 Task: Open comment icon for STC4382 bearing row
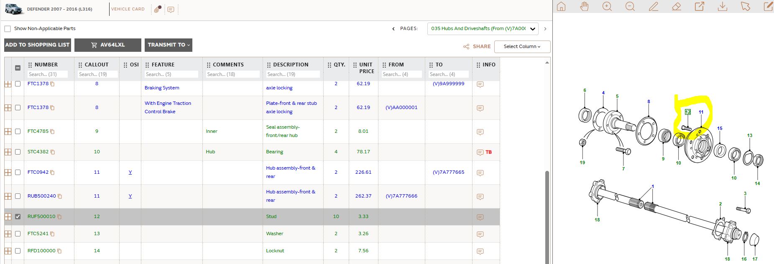point(480,152)
